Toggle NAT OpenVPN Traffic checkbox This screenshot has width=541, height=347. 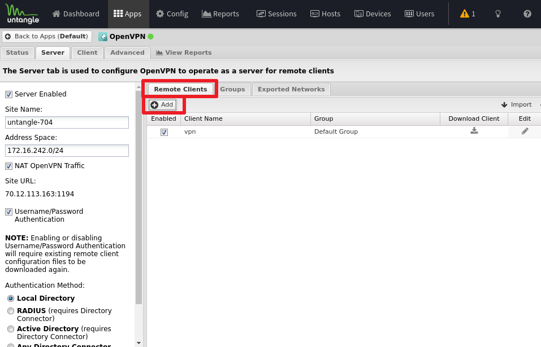8,166
